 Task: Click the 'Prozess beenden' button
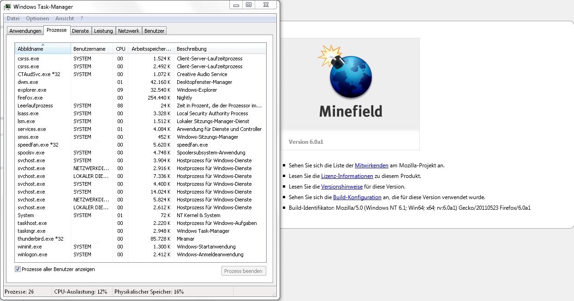(244, 271)
